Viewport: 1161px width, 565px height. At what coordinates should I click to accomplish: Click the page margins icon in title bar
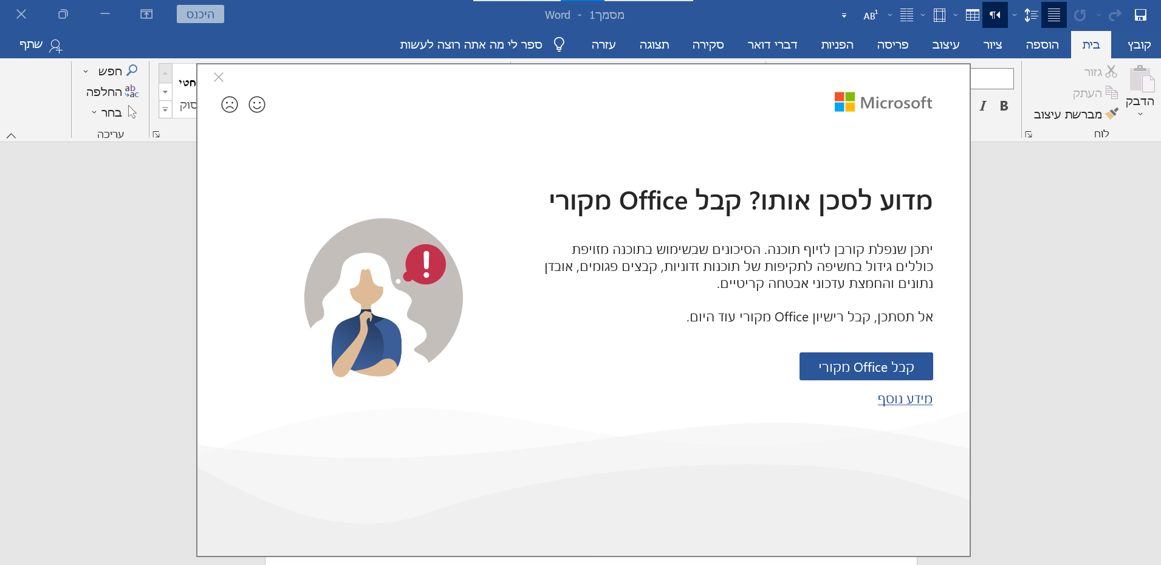pyautogui.click(x=939, y=15)
